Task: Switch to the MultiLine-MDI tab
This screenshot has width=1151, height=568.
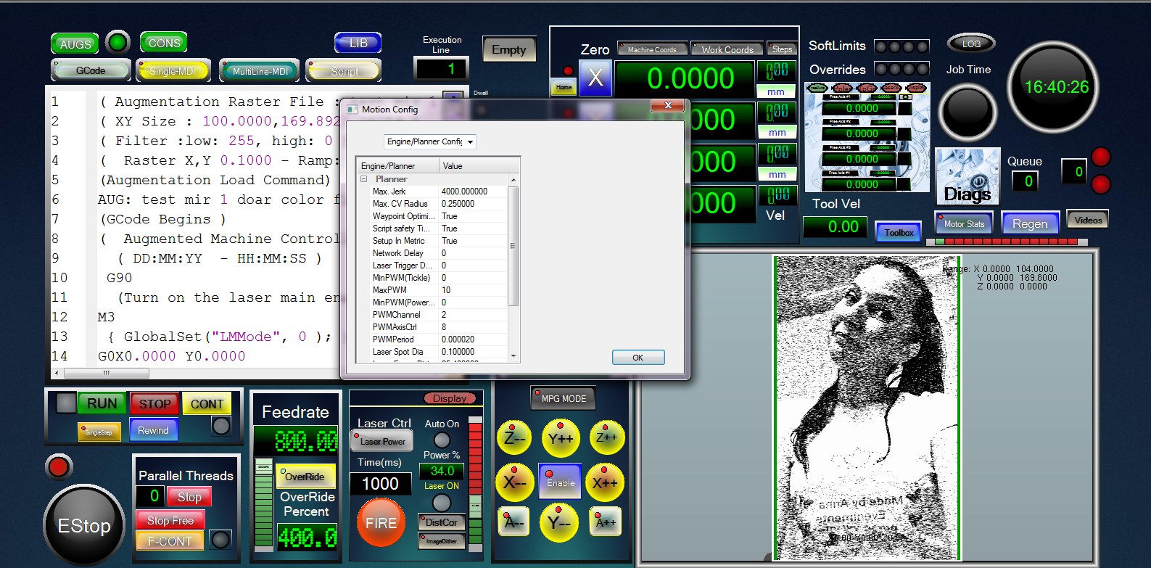Action: (x=260, y=71)
